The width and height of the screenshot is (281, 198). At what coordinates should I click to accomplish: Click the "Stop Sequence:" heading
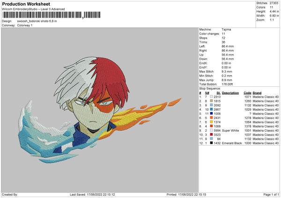click(210, 88)
